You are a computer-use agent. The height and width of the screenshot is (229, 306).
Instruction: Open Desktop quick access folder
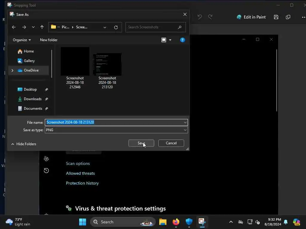pyautogui.click(x=30, y=89)
